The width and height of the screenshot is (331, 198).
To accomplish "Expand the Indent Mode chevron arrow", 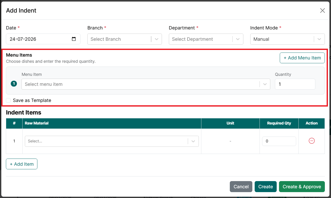I will pos(319,39).
